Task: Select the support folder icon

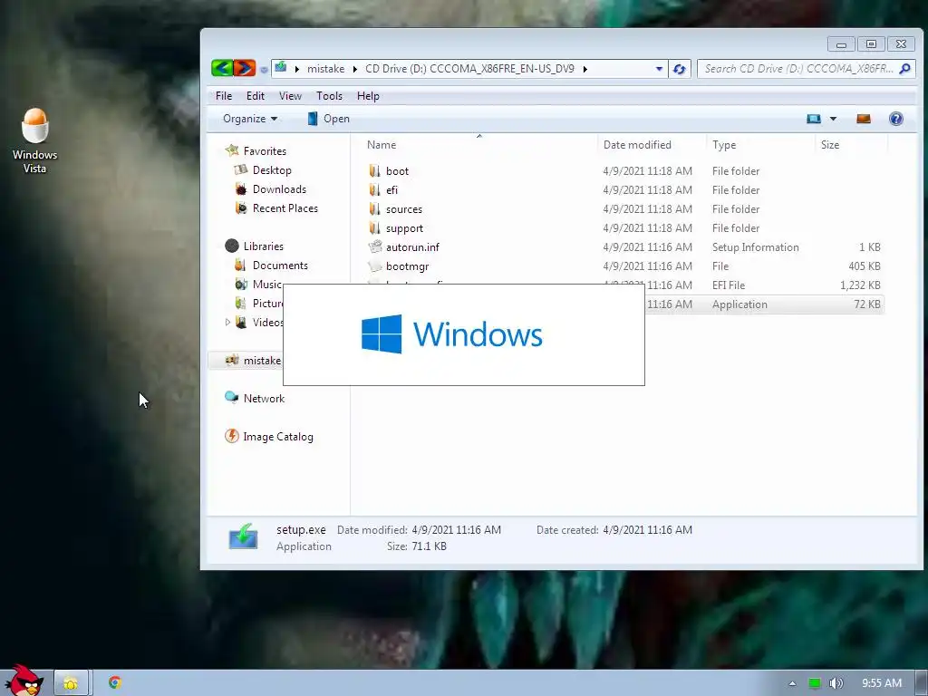Action: tap(374, 227)
